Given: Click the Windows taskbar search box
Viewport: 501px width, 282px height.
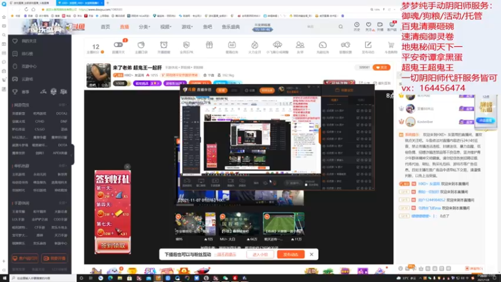Looking at the screenshot, I should [x=43, y=278].
